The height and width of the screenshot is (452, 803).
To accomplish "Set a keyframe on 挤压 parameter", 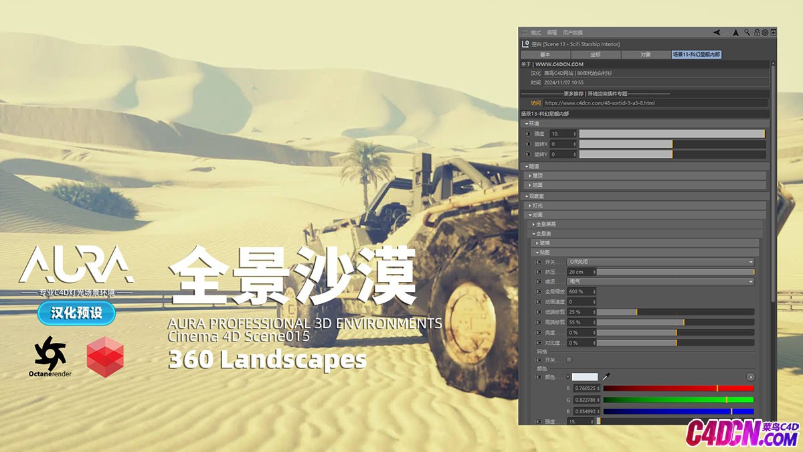I will coord(539,272).
